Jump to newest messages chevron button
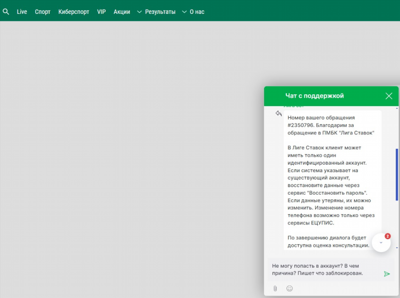The width and height of the screenshot is (400, 298). pos(381,243)
